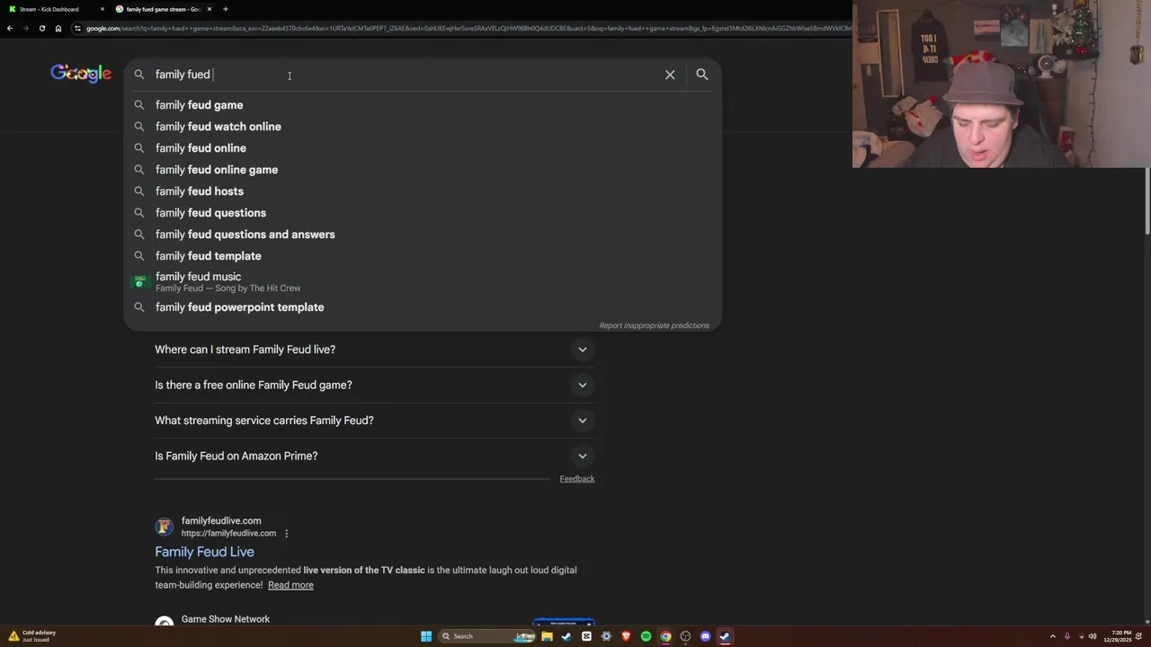This screenshot has width=1151, height=647.
Task: Select suggestion 'family feud game'
Action: (423, 105)
